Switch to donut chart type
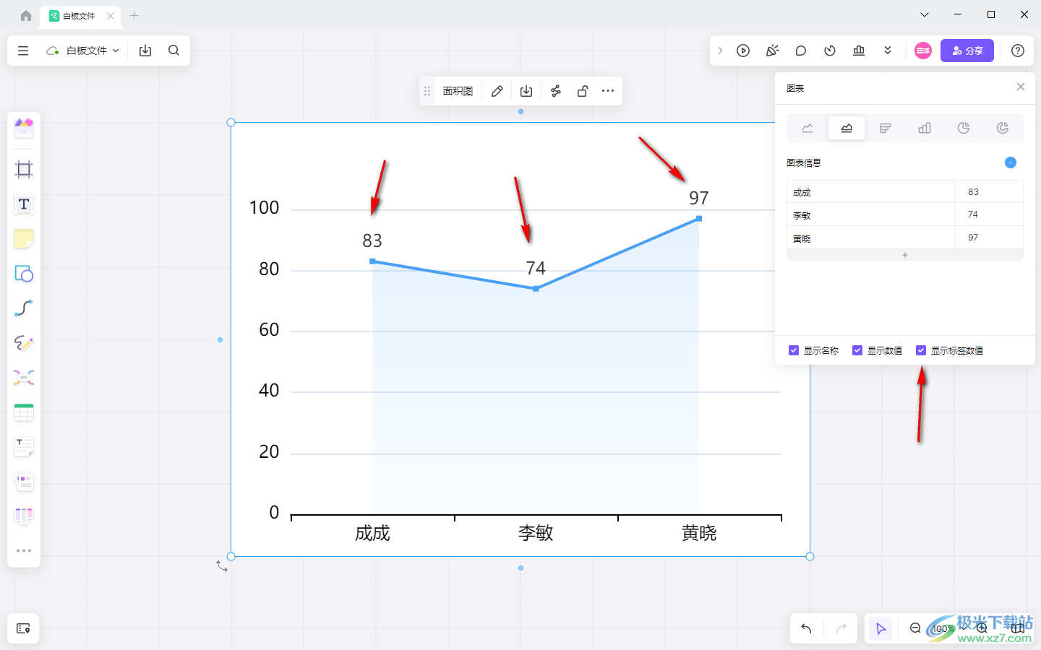This screenshot has height=650, width=1041. coord(1003,128)
